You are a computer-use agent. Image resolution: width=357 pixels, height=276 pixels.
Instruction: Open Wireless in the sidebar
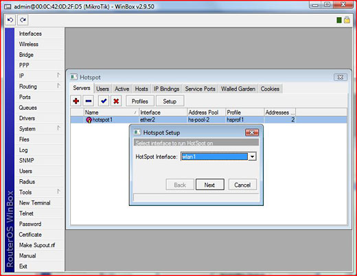pos(29,44)
